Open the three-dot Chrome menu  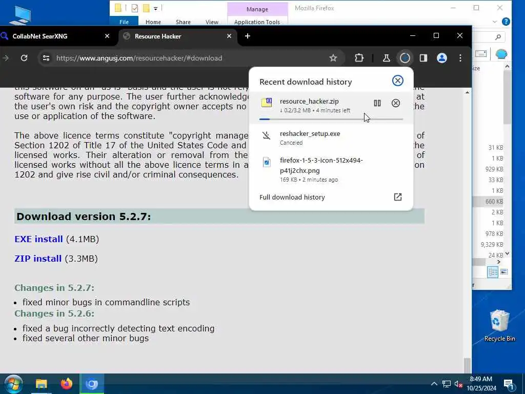click(460, 58)
